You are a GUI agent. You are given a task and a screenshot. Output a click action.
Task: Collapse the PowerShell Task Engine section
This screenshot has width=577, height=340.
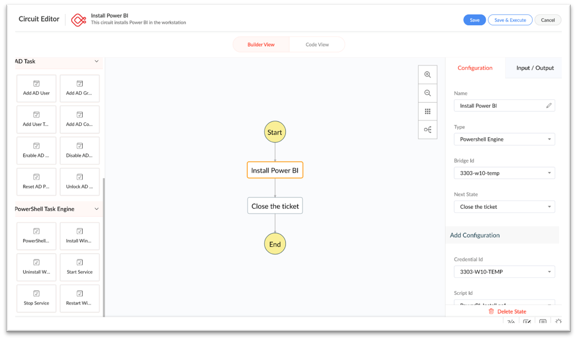(97, 209)
